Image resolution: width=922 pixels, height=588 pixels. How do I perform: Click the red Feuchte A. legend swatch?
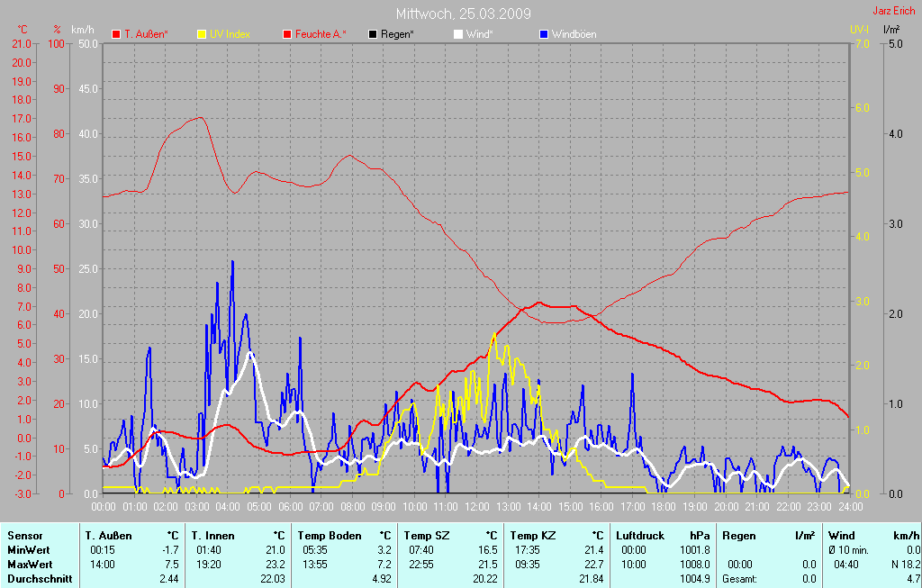[x=288, y=34]
